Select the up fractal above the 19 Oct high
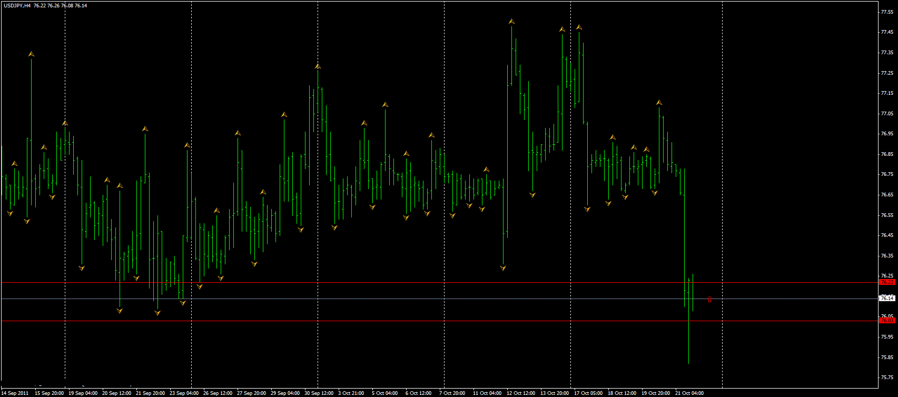 pos(659,103)
